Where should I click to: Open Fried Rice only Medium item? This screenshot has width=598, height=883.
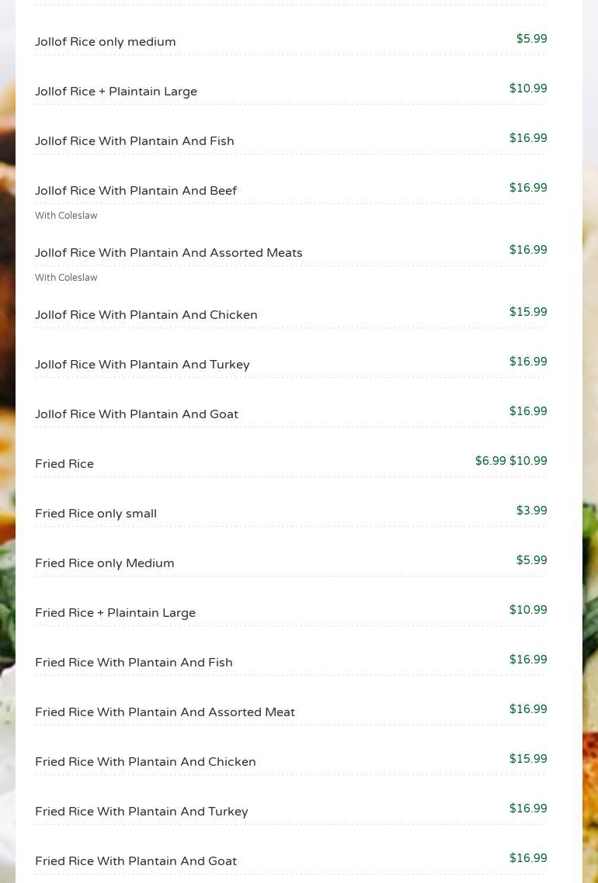point(105,563)
